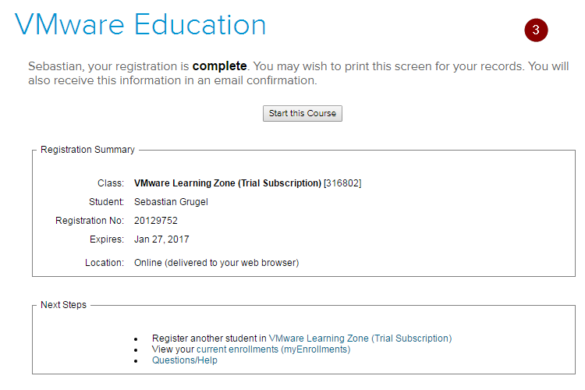This screenshot has width=585, height=390.
Task: Click the bold word "complete"
Action: [x=219, y=66]
